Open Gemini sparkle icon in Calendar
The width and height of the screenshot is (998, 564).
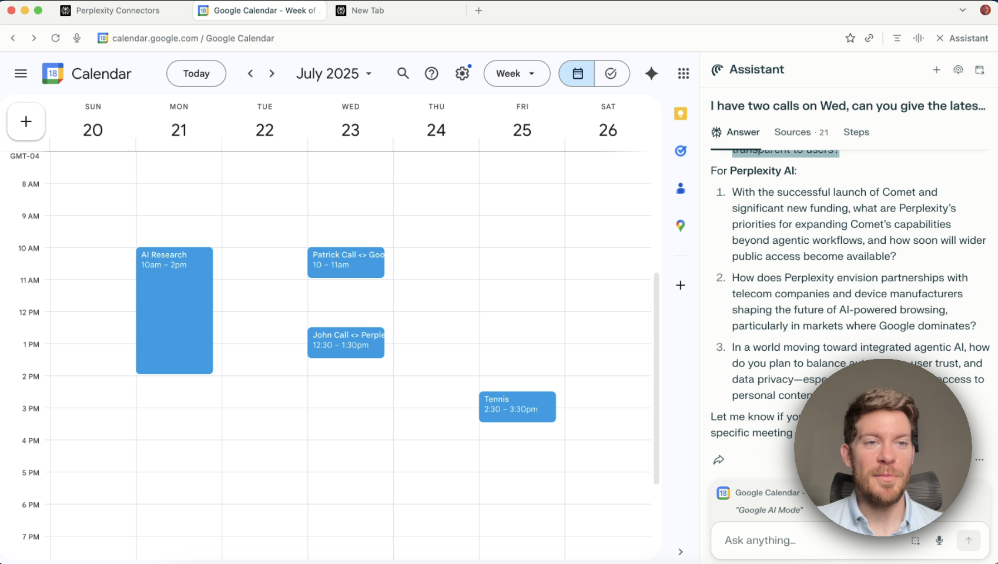point(651,73)
